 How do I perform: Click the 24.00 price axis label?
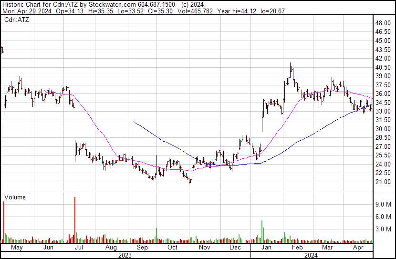(383, 165)
